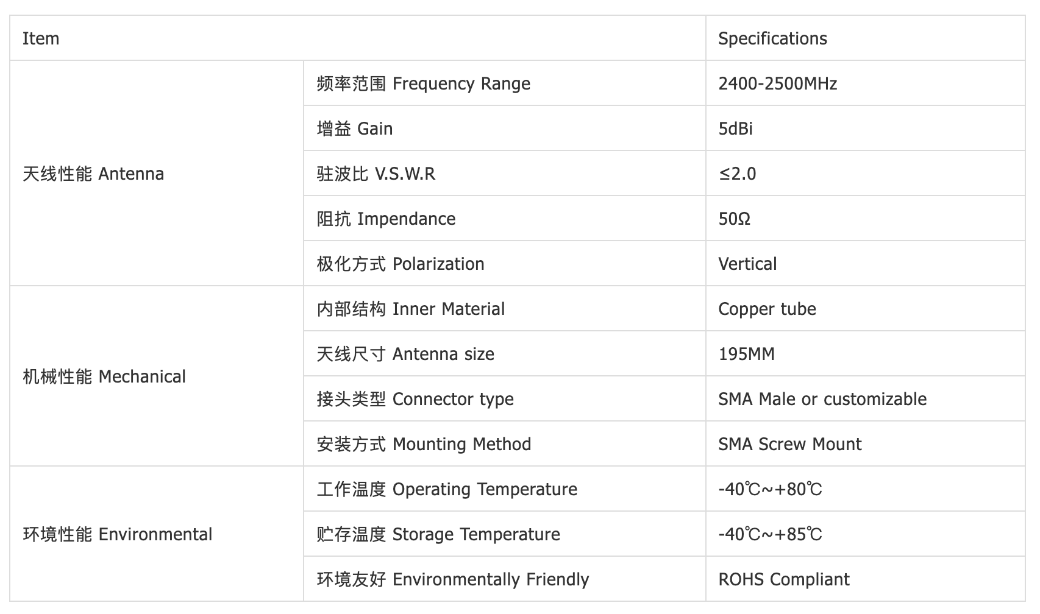Click the 2400-2500MHz value
The width and height of the screenshot is (1040, 614).
[x=778, y=83]
